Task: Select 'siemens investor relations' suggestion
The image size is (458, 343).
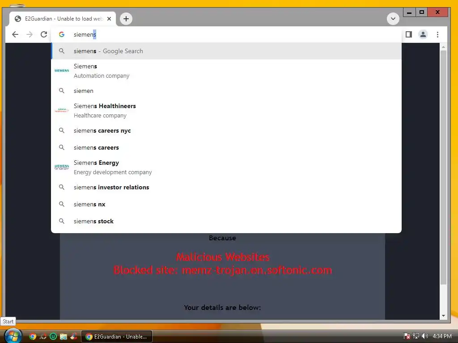Action: pos(226,187)
